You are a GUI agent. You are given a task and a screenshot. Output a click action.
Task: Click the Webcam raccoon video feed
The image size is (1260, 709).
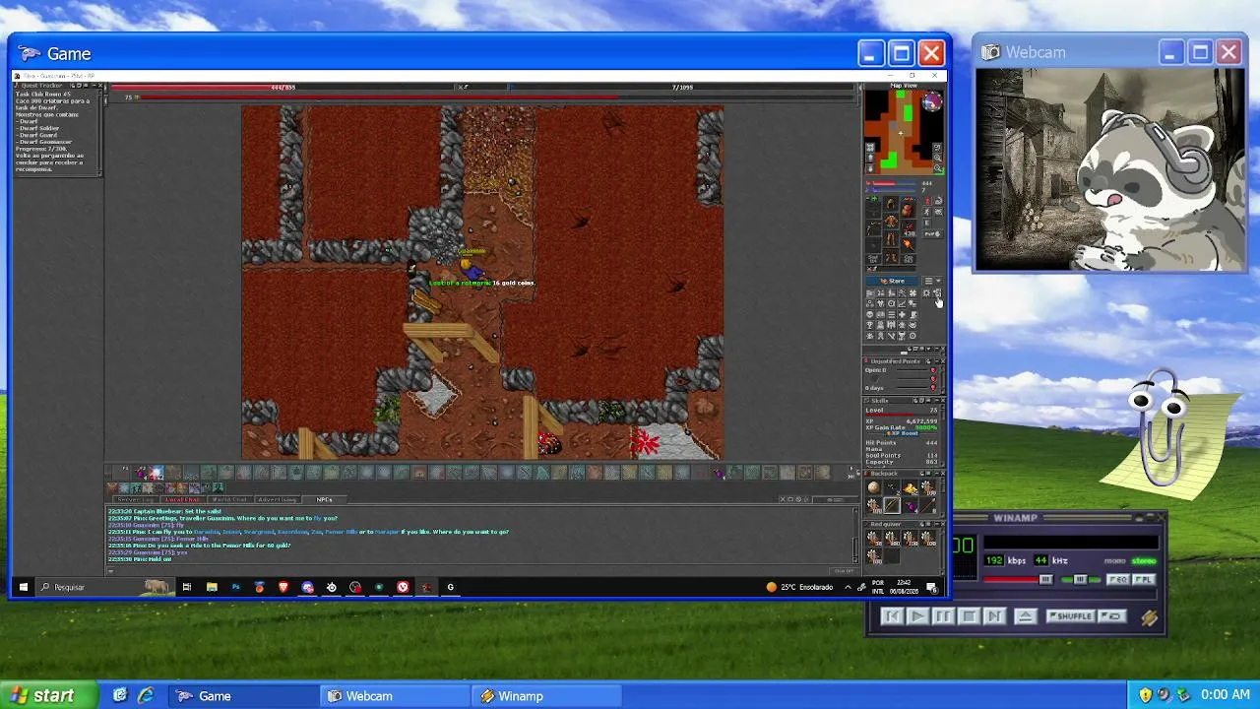coord(1110,169)
